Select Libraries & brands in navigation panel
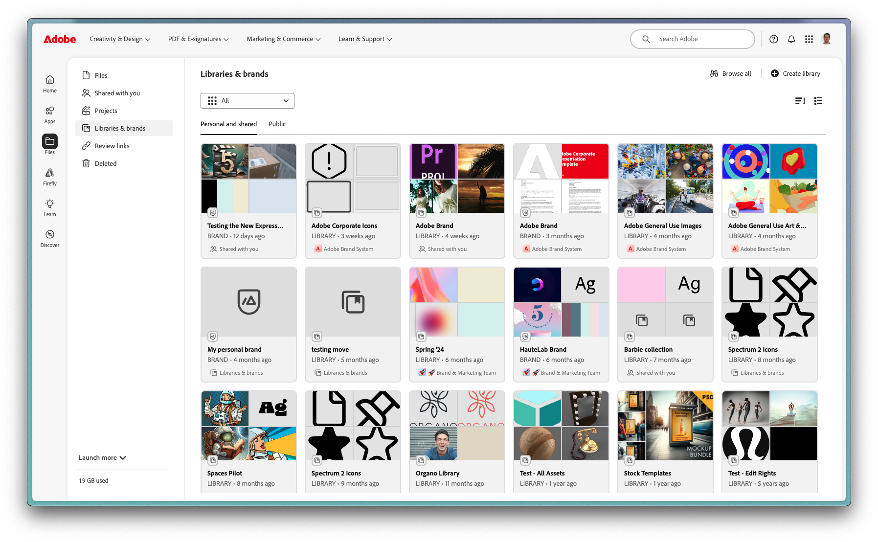 point(124,128)
